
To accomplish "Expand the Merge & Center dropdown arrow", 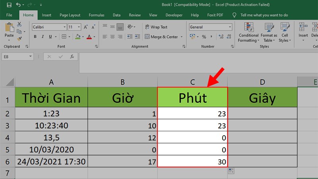I will pos(182,37).
